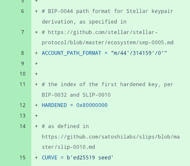Click the 0x80000000 hex value
This screenshot has height=166, width=190.
coord(92,105)
